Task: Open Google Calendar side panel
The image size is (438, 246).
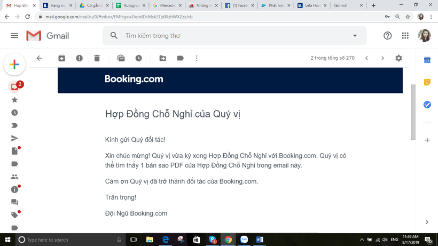Action: (427, 60)
